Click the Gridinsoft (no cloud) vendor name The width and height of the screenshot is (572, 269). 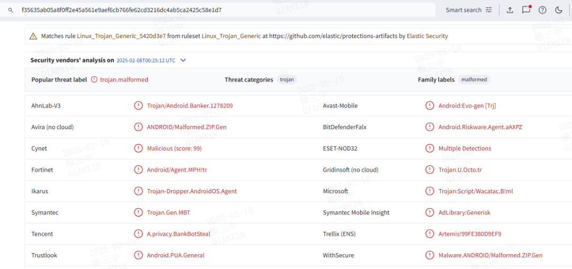(x=351, y=169)
